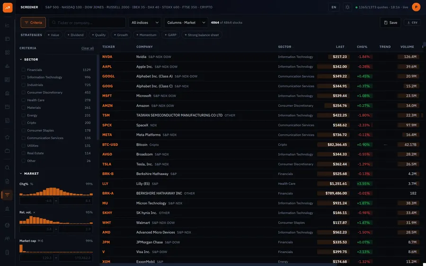The height and width of the screenshot is (266, 426).
Task: Export results with the CSV button
Action: pyautogui.click(x=412, y=23)
